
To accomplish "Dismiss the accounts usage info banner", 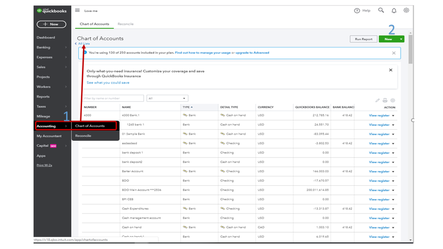I will point(394,53).
